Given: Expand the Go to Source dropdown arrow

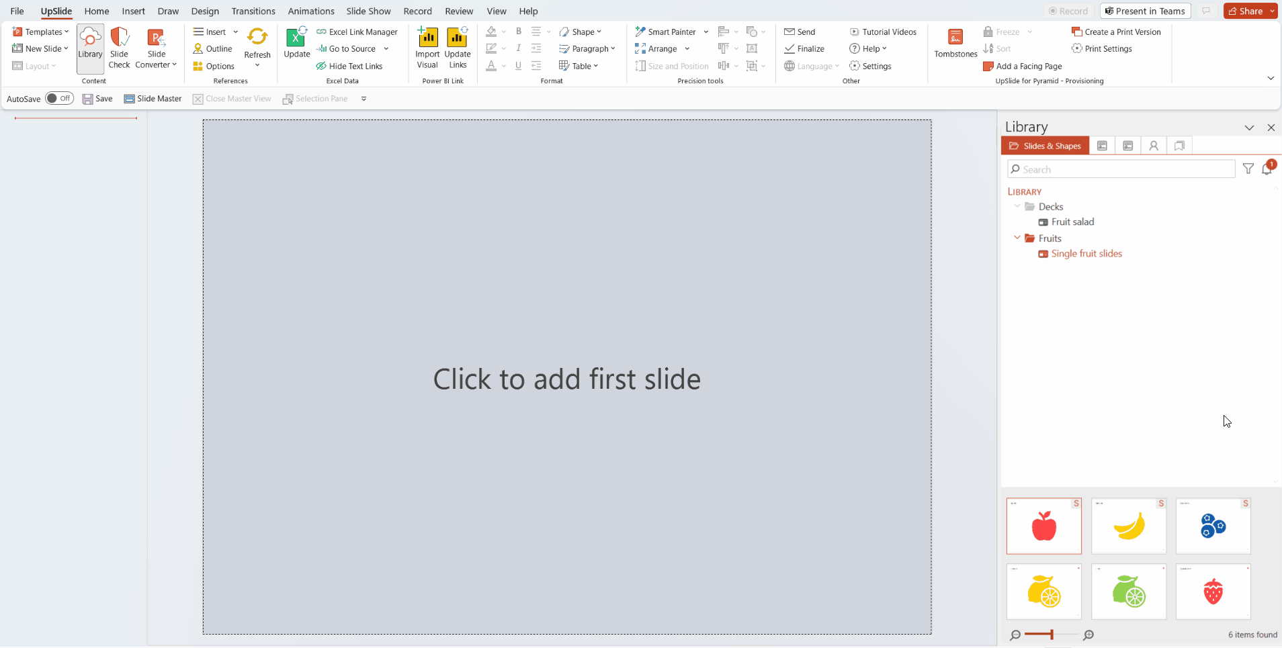Looking at the screenshot, I should [386, 48].
